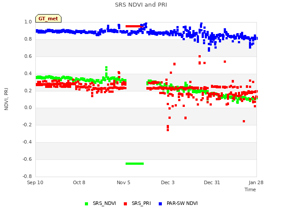Click the Oct 8 x-axis tick label

pos(79,182)
